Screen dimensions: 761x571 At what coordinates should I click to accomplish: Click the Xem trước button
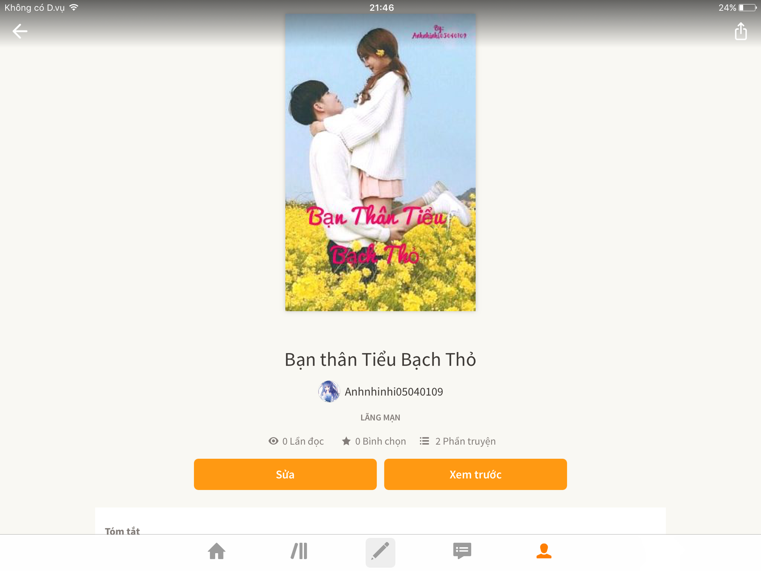[475, 474]
